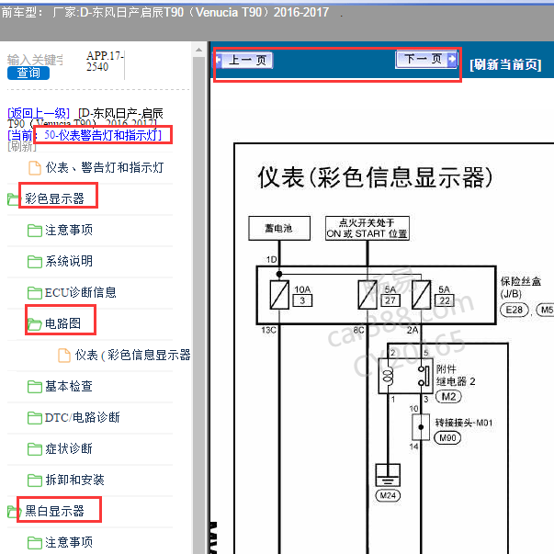This screenshot has width=554, height=554.
Task: Click the 仪表(彩色信息显示器) diagram title
Action: (375, 177)
